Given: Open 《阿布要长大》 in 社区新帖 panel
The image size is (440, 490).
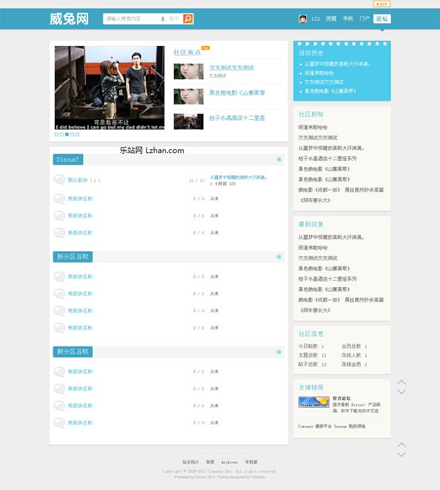Looking at the screenshot, I should coord(315,200).
